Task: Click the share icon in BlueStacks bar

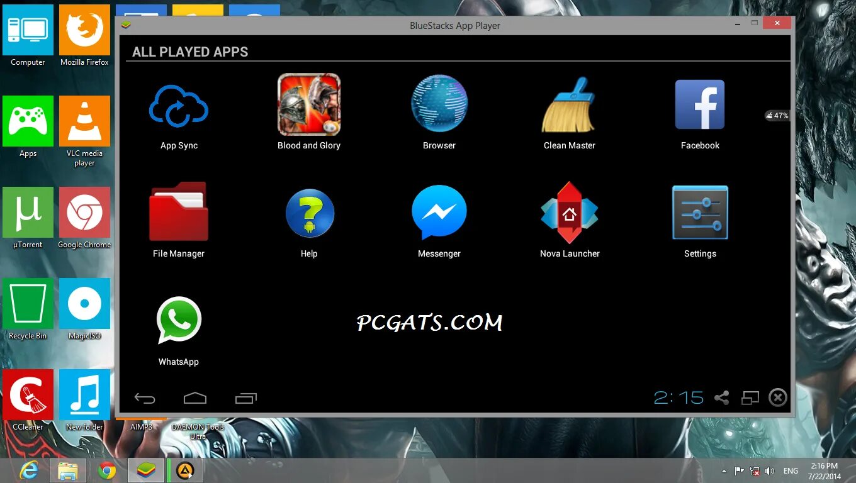Action: click(722, 397)
